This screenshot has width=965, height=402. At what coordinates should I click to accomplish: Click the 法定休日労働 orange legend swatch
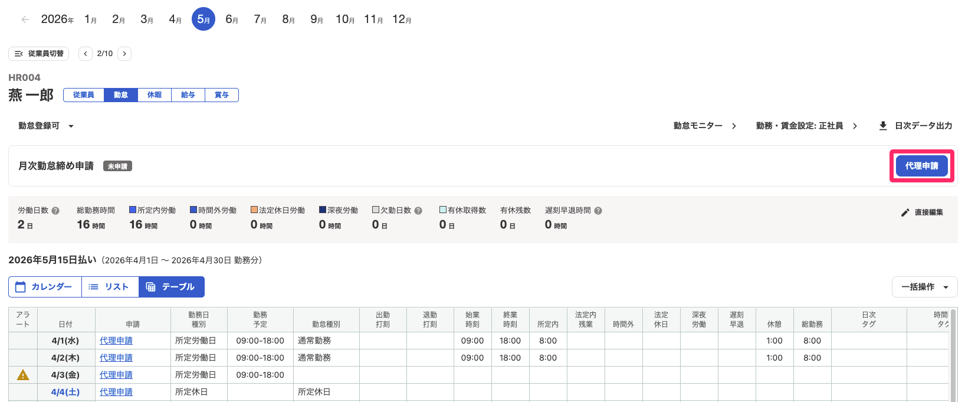(x=254, y=210)
